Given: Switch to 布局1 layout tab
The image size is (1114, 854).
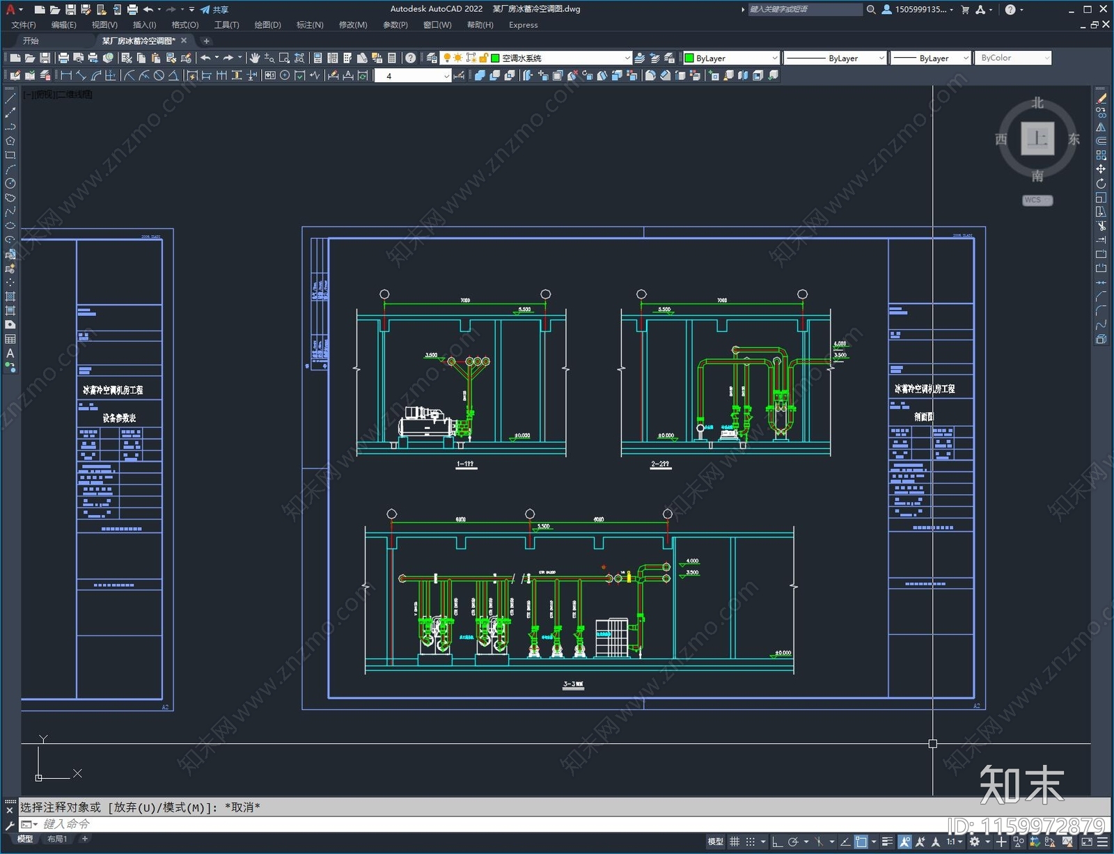Looking at the screenshot, I should (57, 839).
